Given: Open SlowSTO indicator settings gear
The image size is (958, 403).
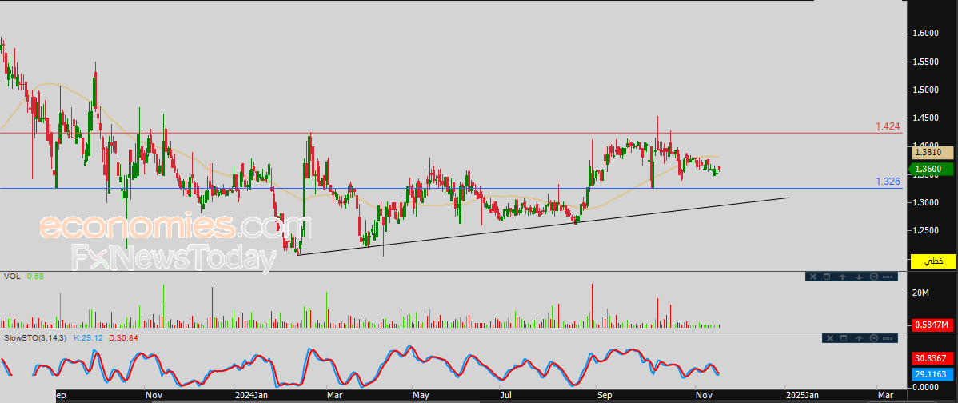Looking at the screenshot, I should tap(874, 338).
